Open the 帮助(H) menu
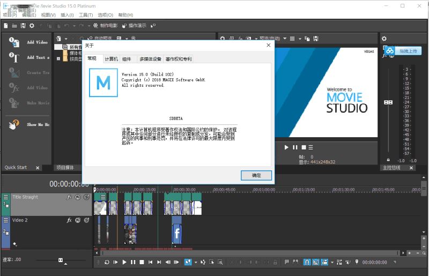Screen dimensions: 429x276 tap(125, 15)
